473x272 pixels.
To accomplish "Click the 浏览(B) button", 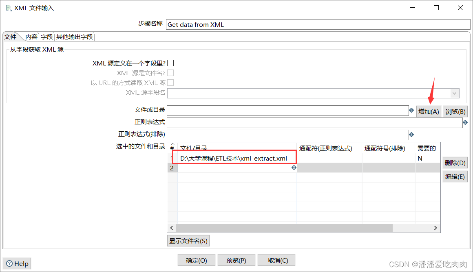I will (455, 111).
